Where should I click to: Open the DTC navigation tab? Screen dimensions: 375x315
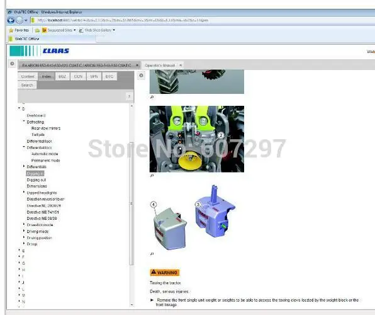[x=109, y=76]
